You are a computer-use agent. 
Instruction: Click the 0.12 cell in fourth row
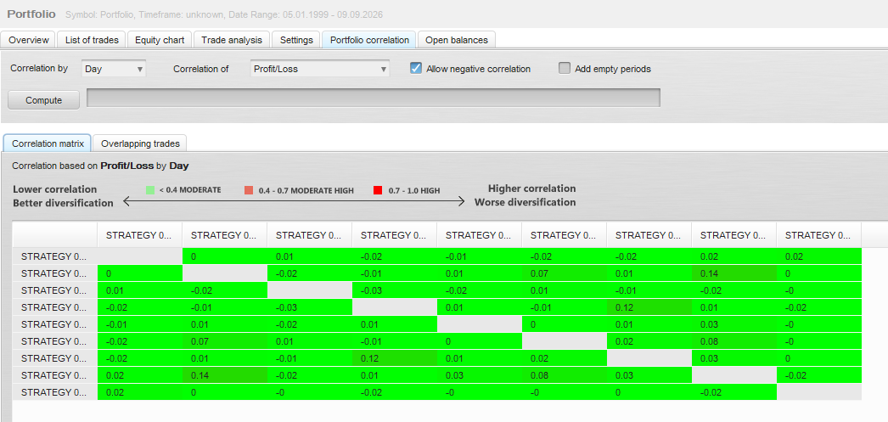pos(649,307)
